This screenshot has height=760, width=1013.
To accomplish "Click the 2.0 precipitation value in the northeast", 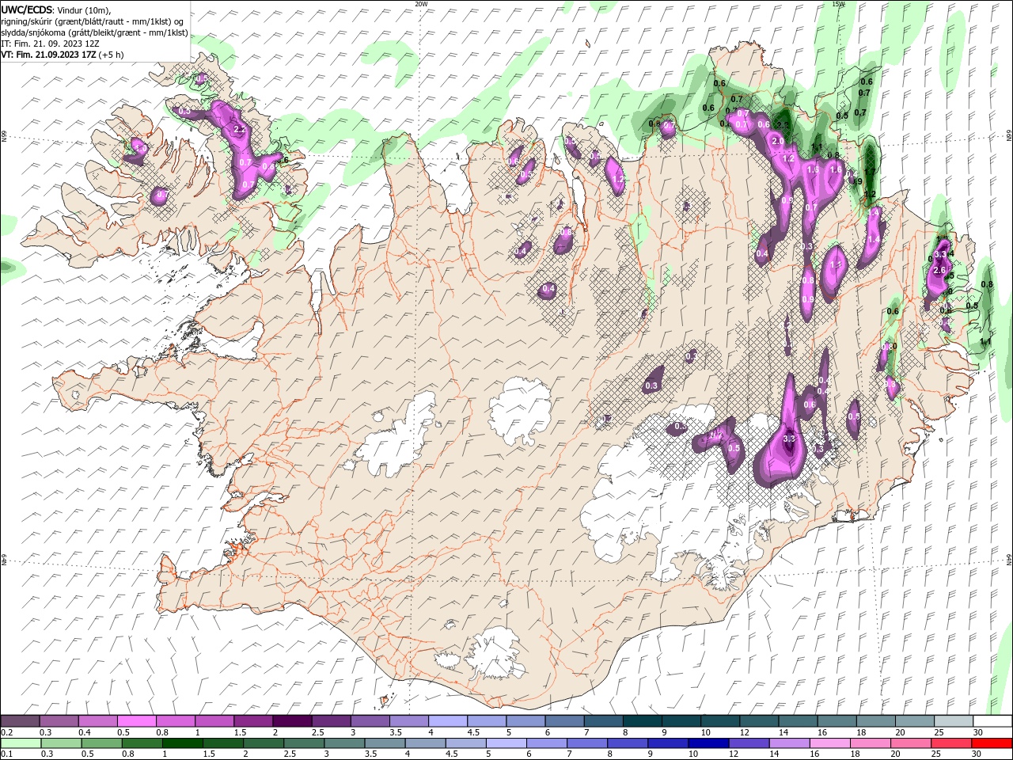I will (777, 141).
